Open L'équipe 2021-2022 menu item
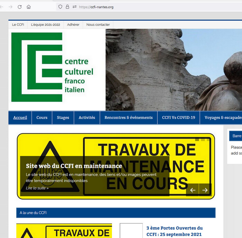242x238 pixels. pos(45,25)
